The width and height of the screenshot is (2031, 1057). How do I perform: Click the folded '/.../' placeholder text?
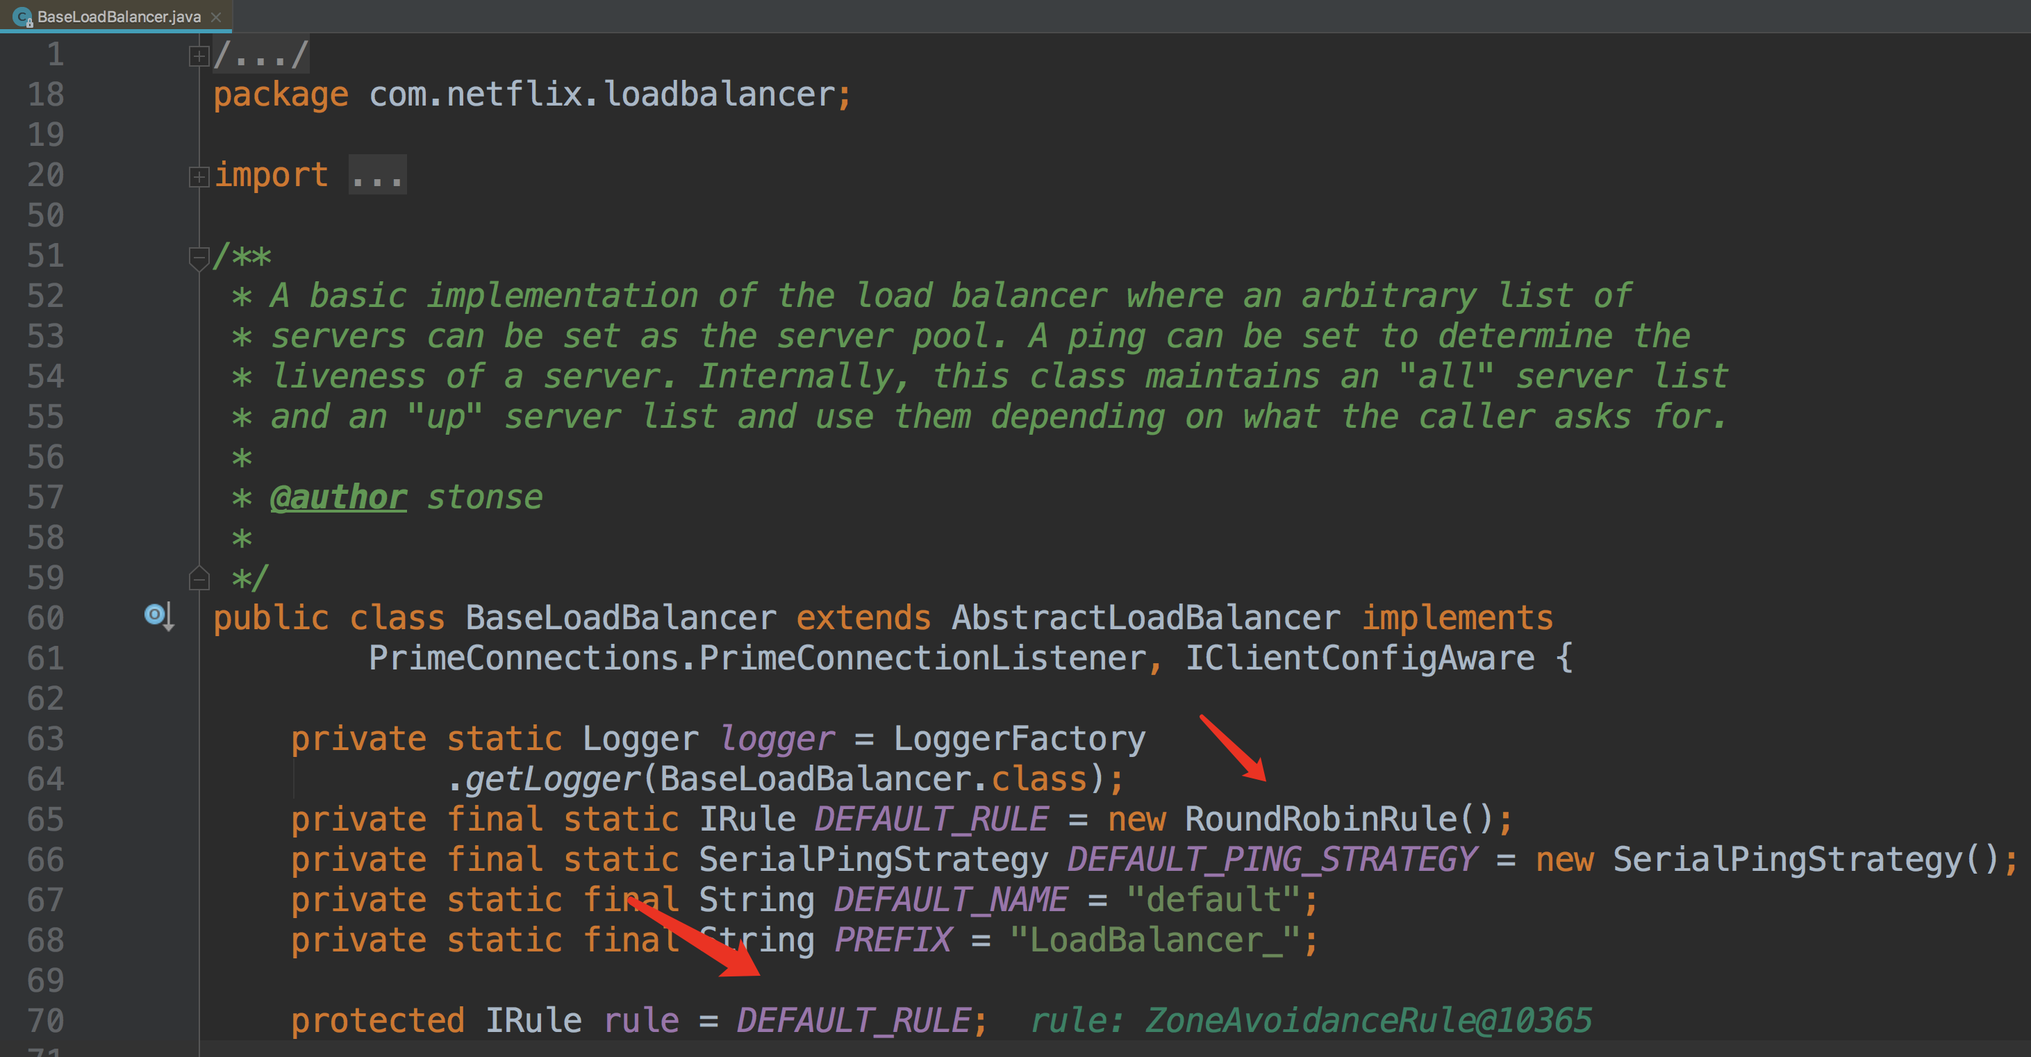coord(261,55)
